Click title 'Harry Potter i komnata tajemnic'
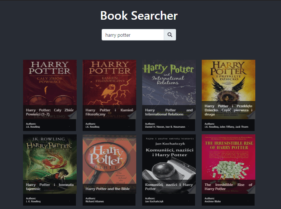This screenshot has height=209, width=281. [50, 187]
